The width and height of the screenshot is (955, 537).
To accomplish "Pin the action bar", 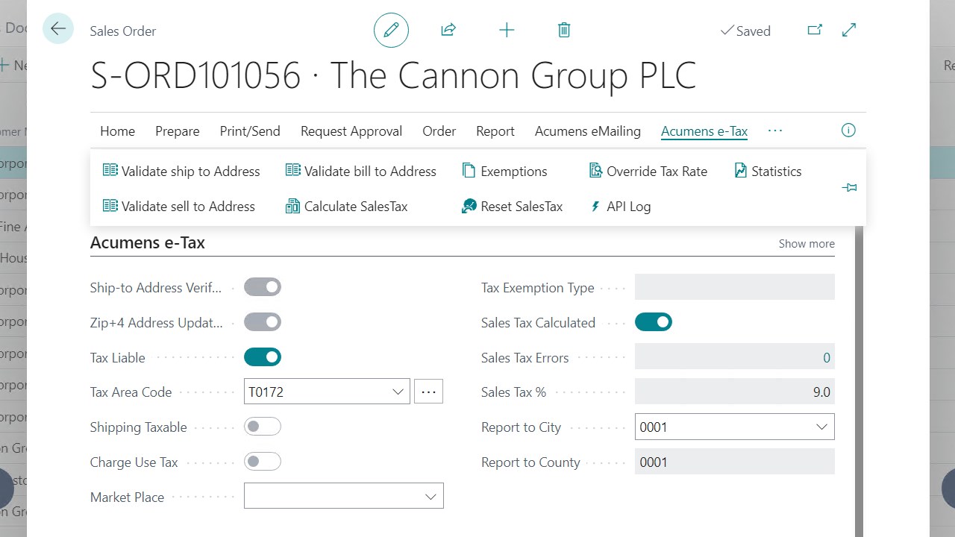I will tap(849, 188).
